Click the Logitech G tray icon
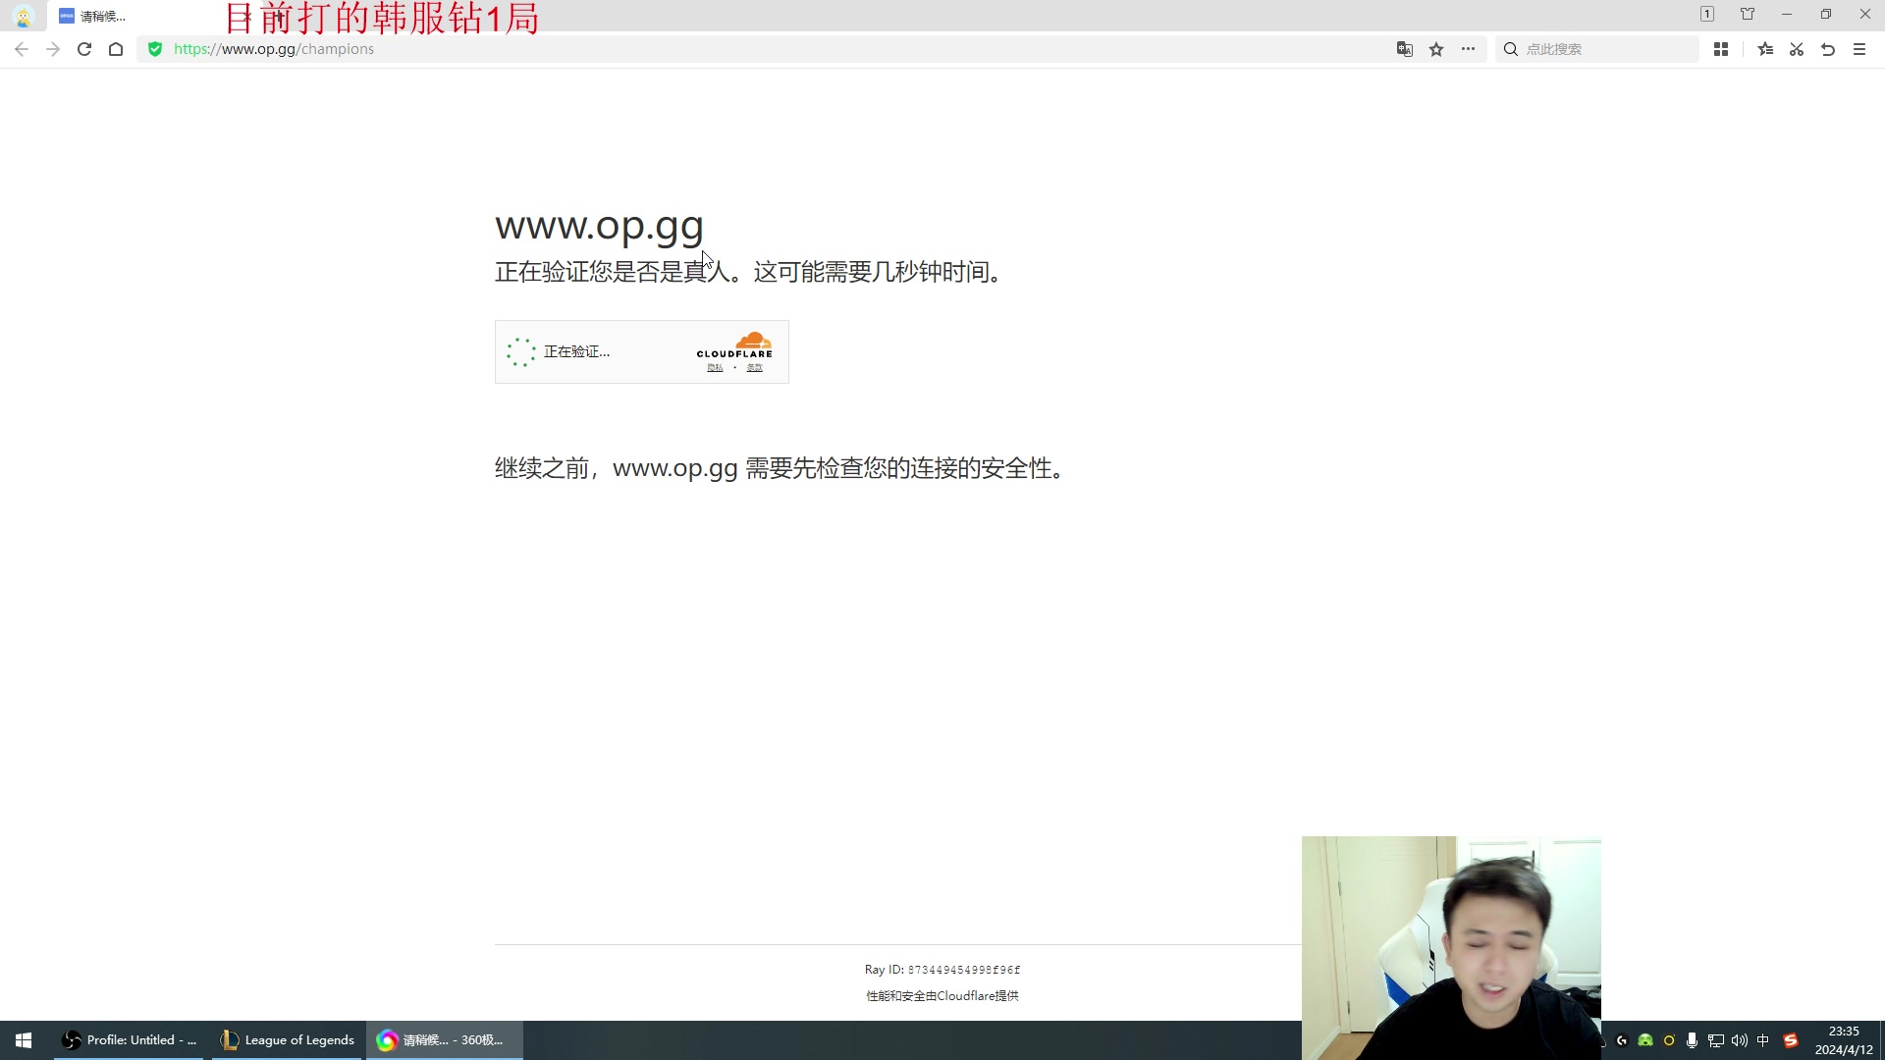Image resolution: width=1885 pixels, height=1060 pixels. pyautogui.click(x=1622, y=1040)
